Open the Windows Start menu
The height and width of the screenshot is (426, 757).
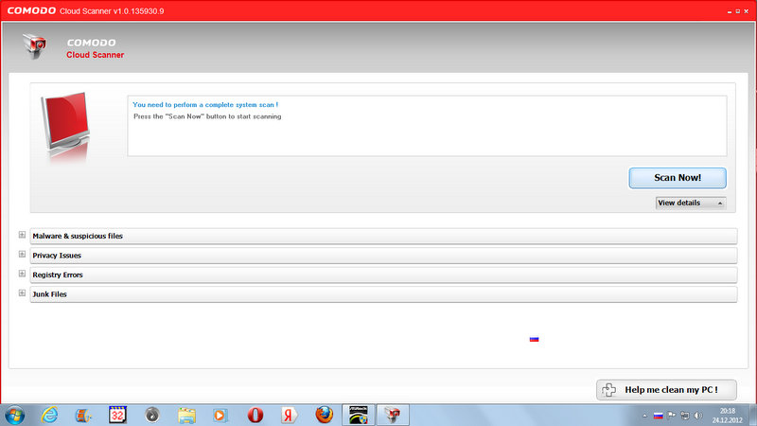[14, 416]
